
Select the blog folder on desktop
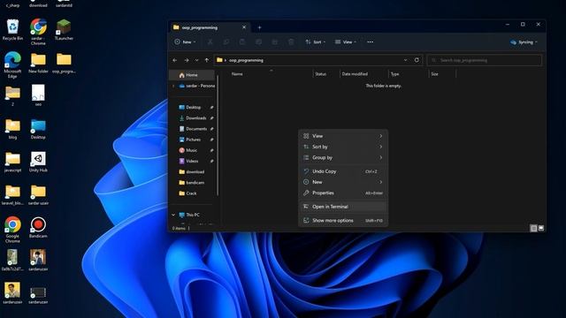pos(12,129)
